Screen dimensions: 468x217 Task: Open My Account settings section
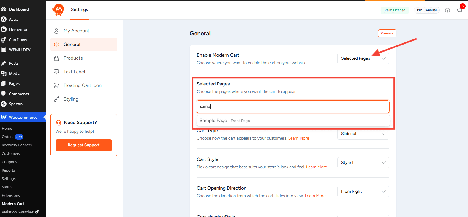[x=84, y=31]
